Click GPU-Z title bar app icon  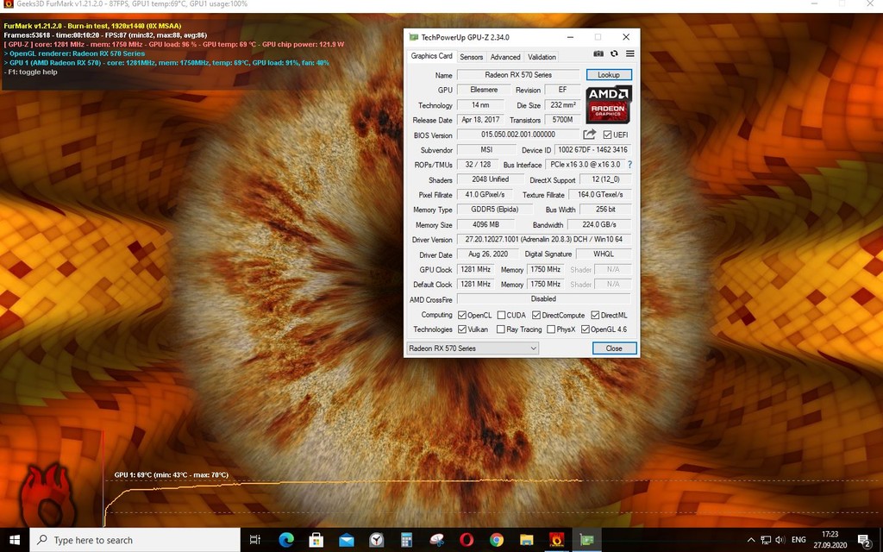(414, 37)
